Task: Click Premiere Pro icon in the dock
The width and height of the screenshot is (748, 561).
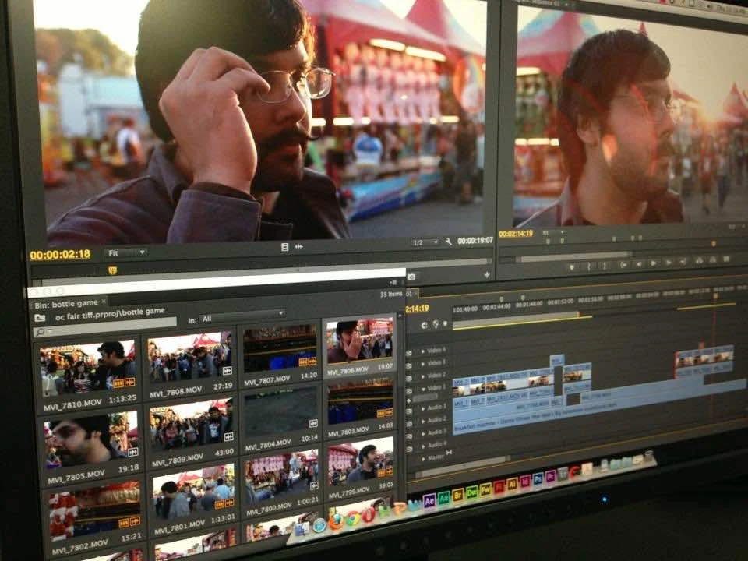Action: tap(551, 476)
